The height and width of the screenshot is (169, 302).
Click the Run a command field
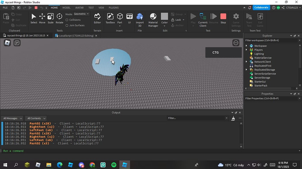click(13, 151)
